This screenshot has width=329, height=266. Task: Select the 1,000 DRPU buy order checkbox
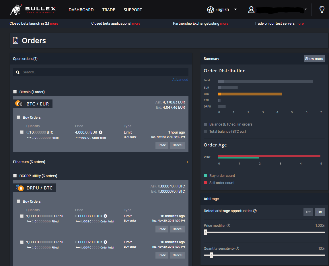(x=22, y=216)
